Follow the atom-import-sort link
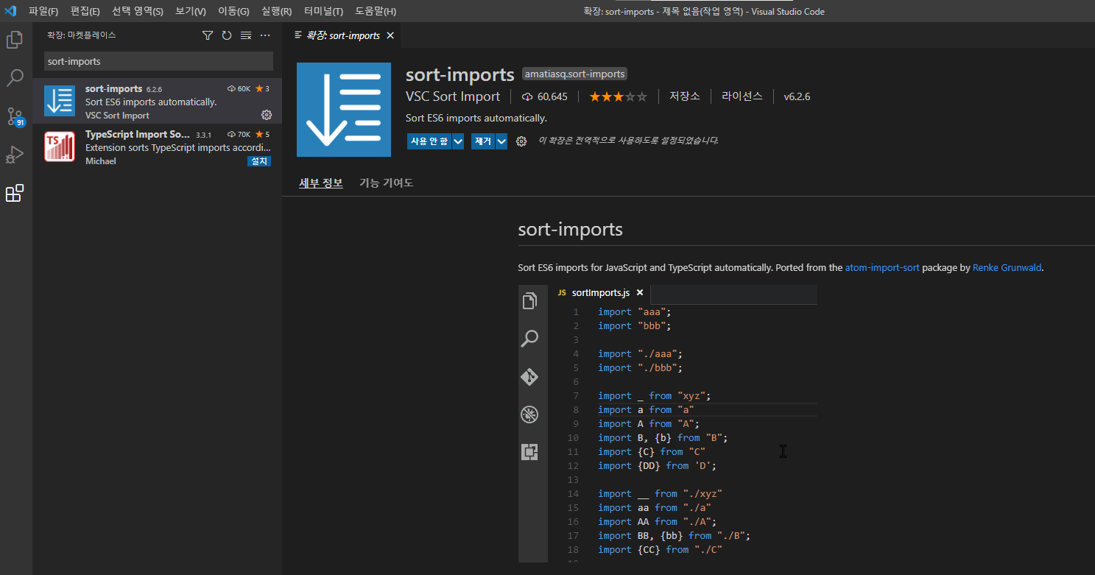Screen dimensions: 1095x575 point(882,268)
